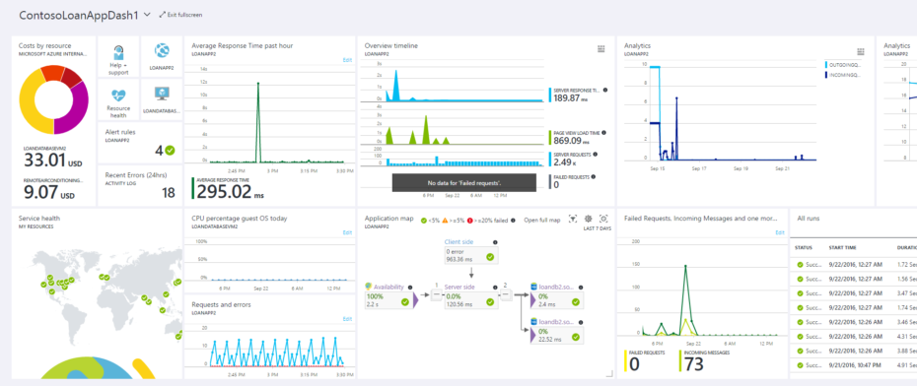Viewport: 917px width, 386px height.
Task: Open the Help + support tile icon
Action: pos(118,52)
